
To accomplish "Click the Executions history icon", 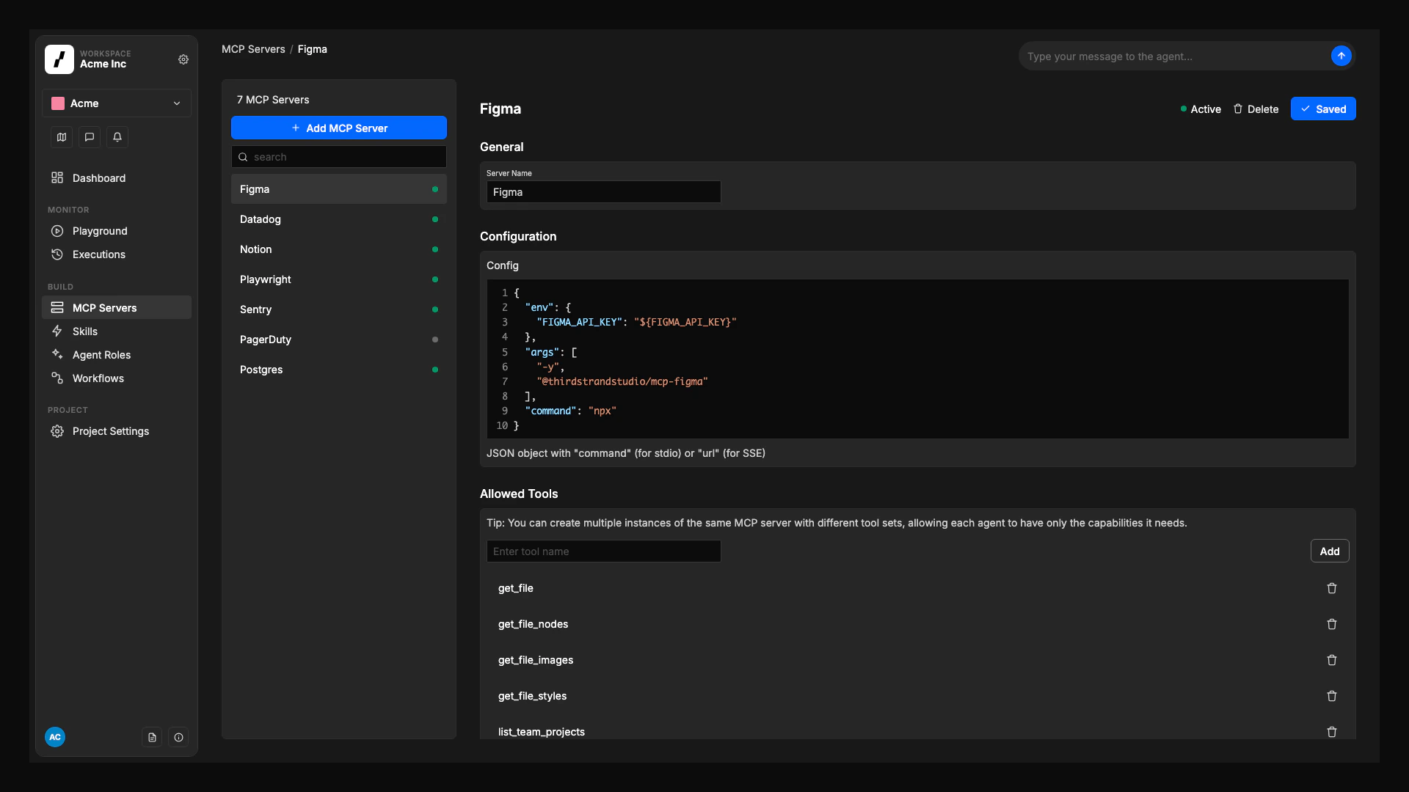I will [x=57, y=254].
